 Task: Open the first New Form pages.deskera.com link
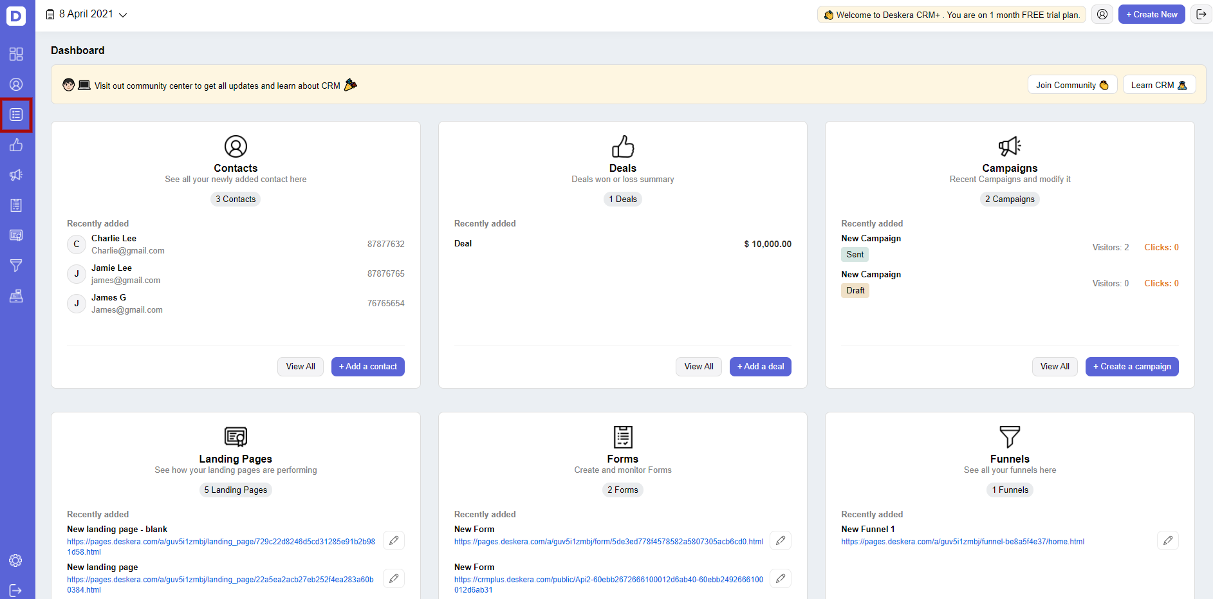(x=609, y=542)
